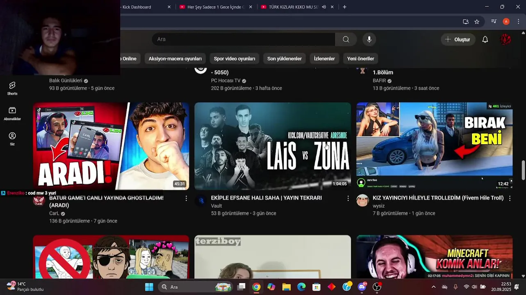This screenshot has height=295, width=526.
Task: Open Shorts in the YouTube sidebar
Action: click(x=12, y=88)
